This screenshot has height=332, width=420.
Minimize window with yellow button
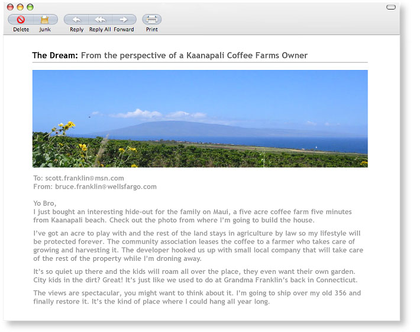(20, 7)
